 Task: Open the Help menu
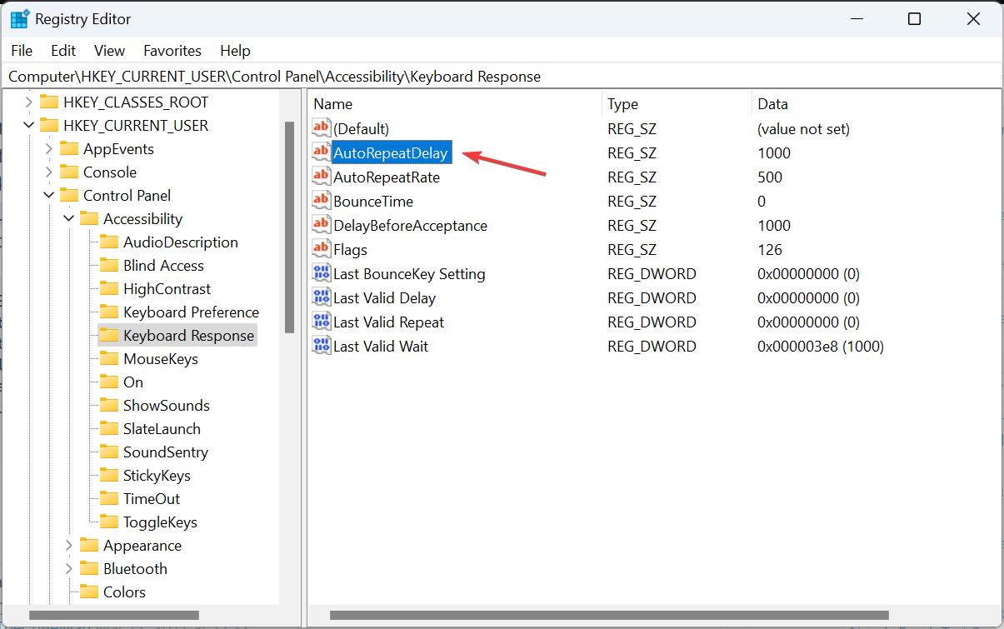click(235, 51)
